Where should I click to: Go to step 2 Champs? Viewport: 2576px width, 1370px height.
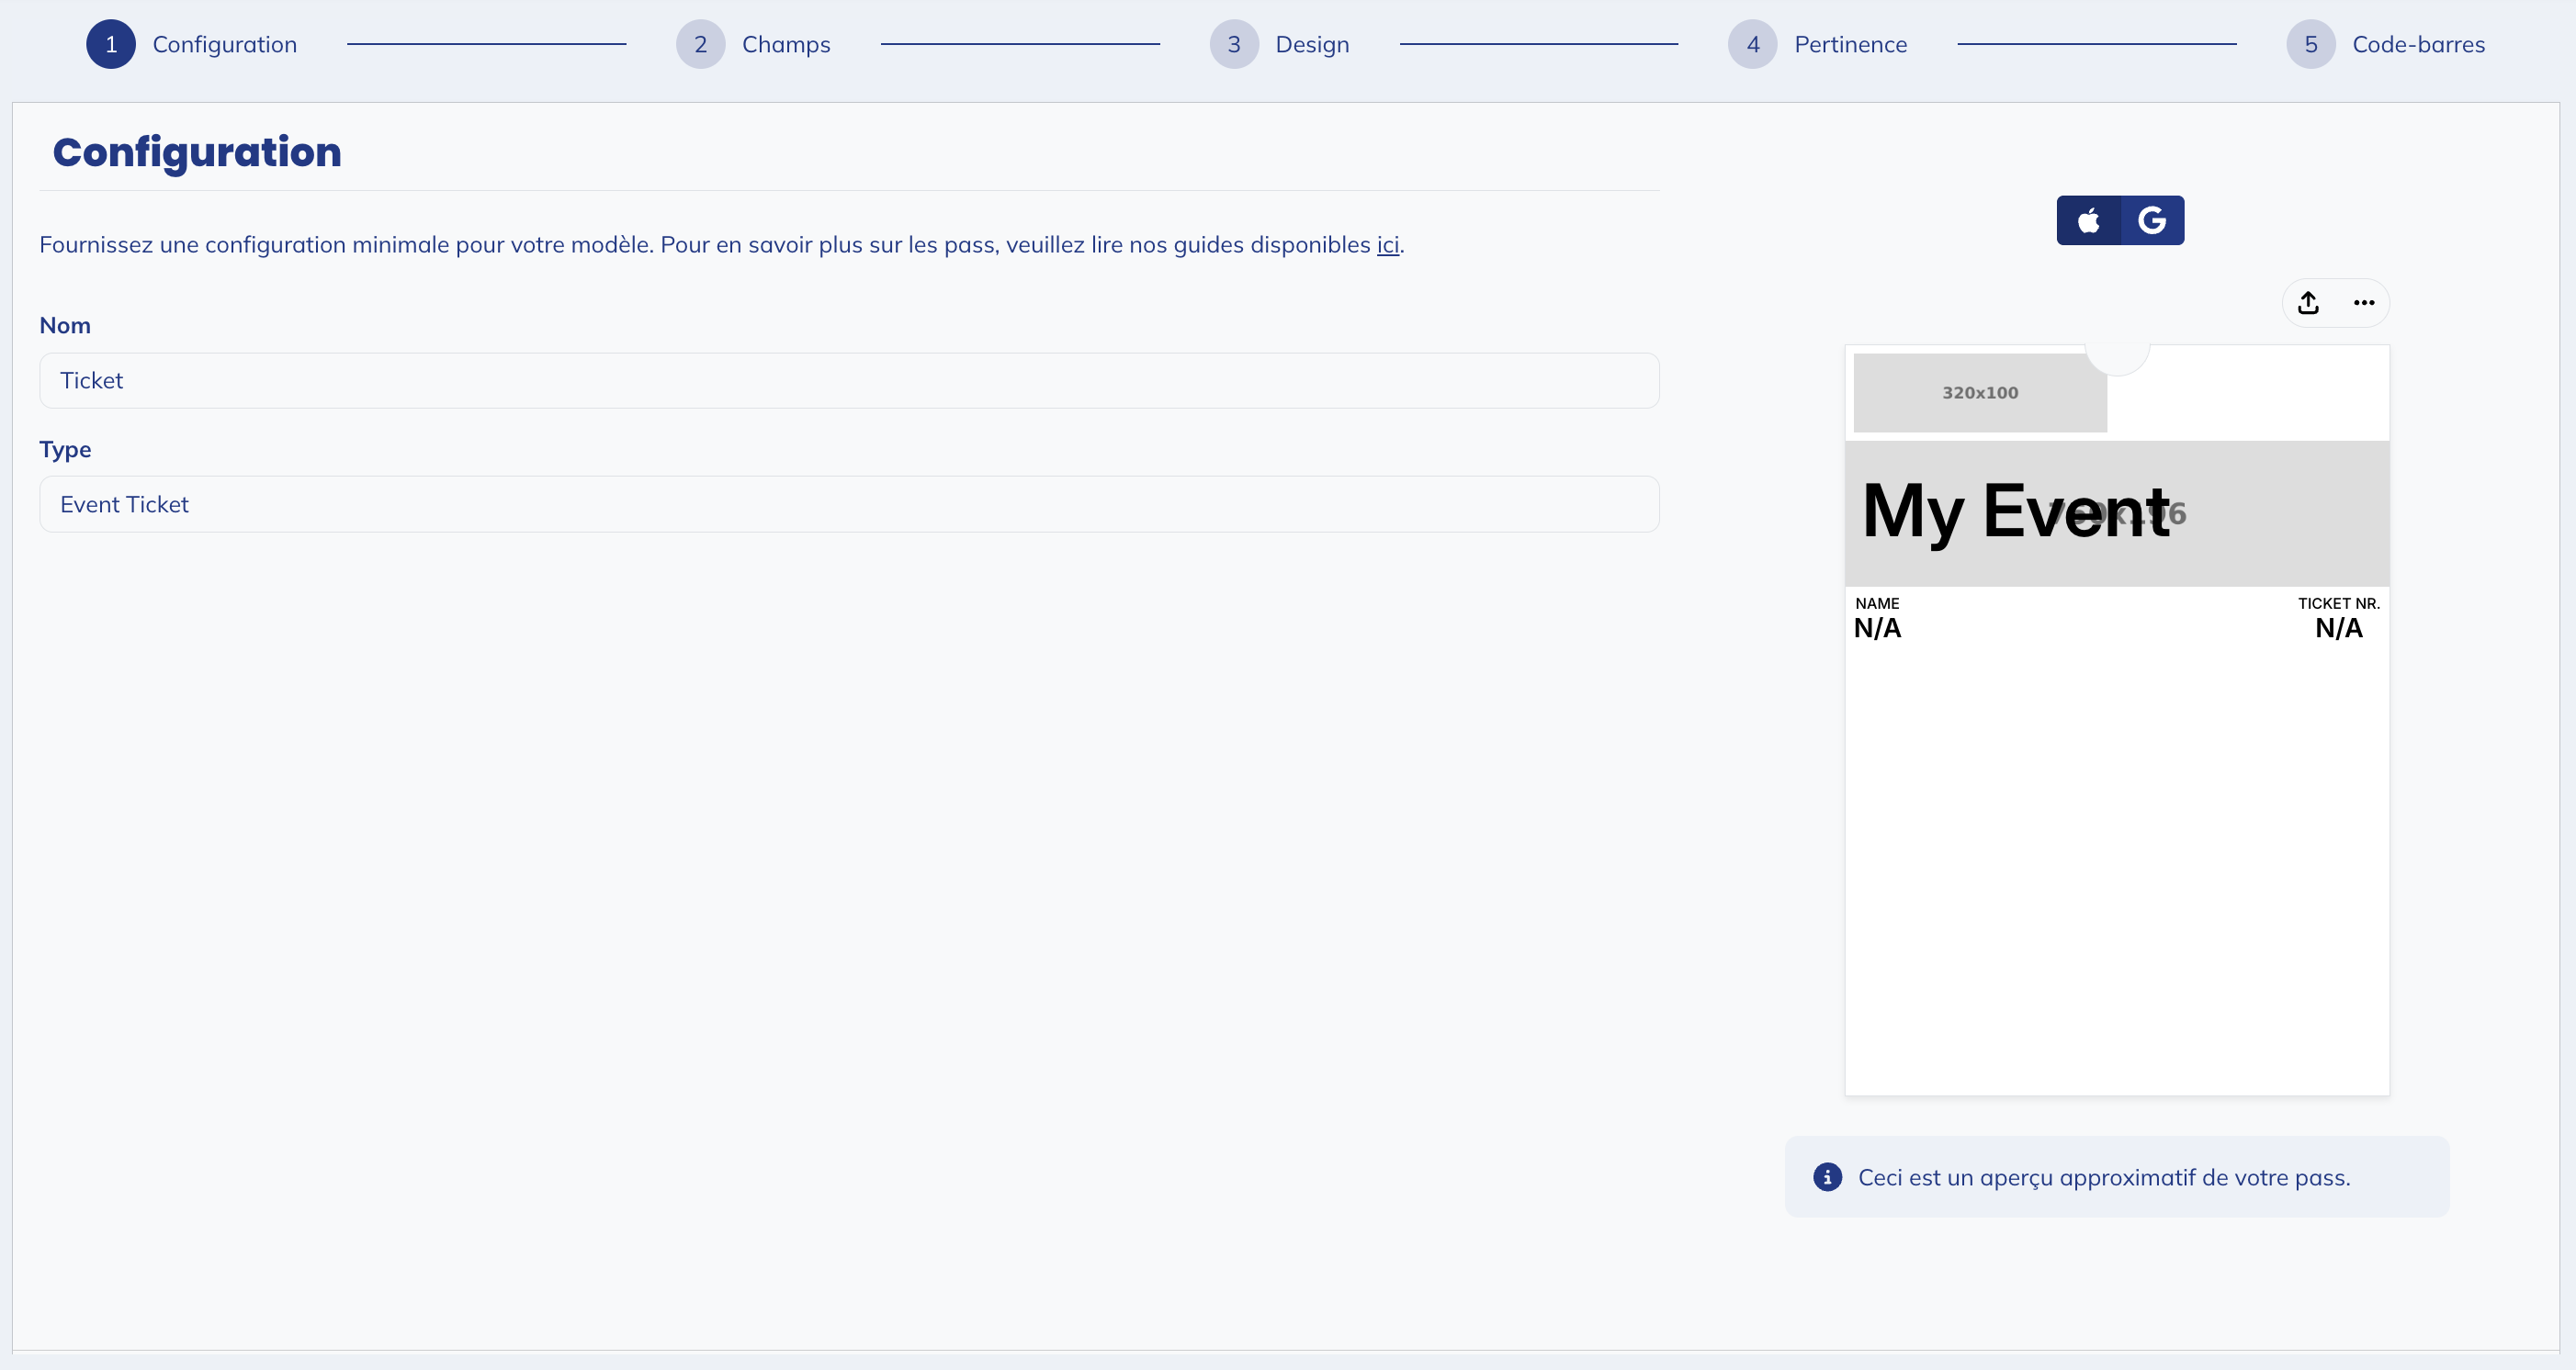753,44
